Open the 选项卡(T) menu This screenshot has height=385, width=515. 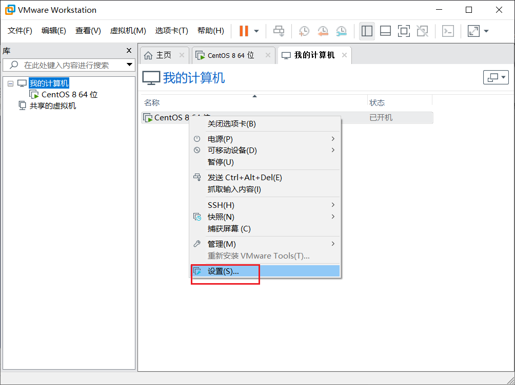[x=171, y=31]
